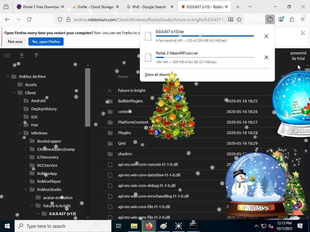Open a new browser tab
This screenshot has width=310, height=232.
coord(238,7)
